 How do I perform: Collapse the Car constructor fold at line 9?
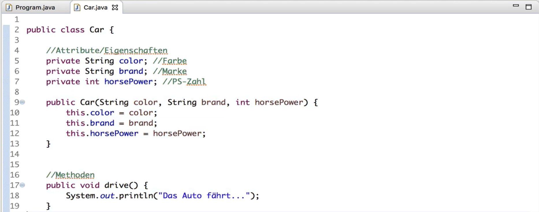click(23, 102)
